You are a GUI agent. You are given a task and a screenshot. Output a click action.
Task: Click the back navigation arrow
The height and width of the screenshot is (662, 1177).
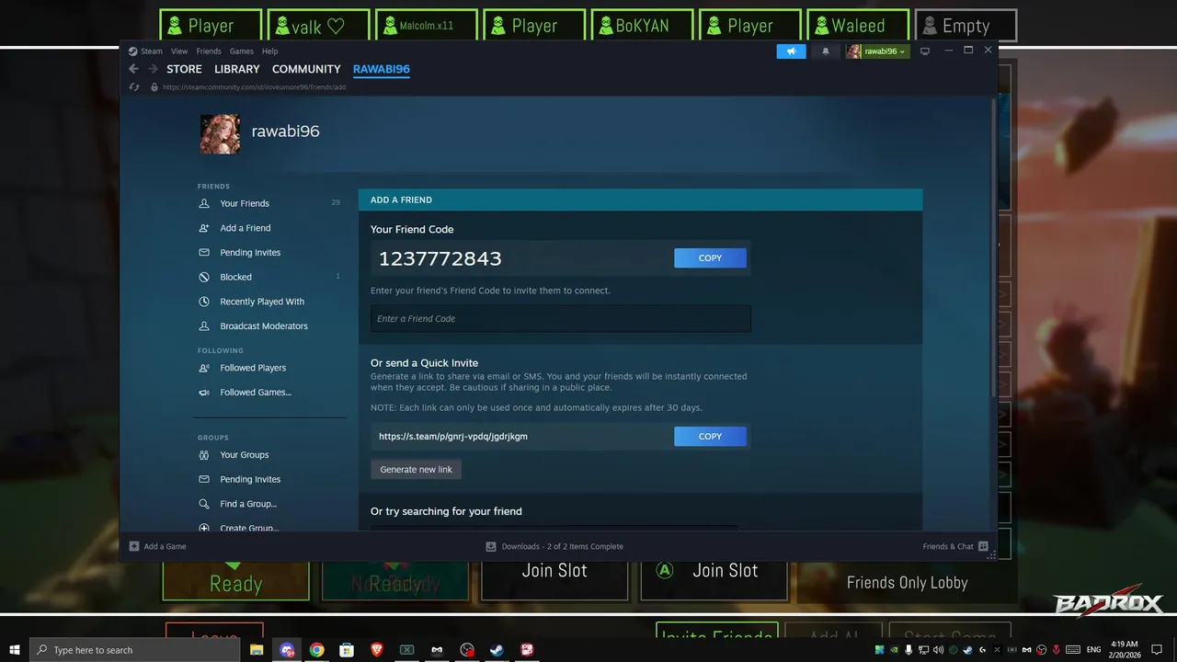(134, 69)
